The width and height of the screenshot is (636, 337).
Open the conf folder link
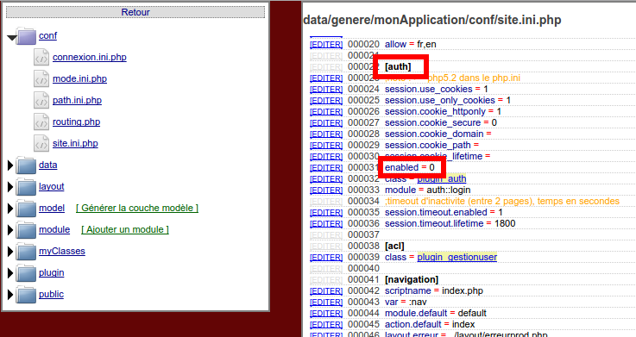[47, 35]
